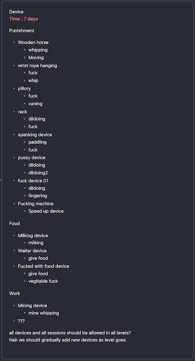
Task: Click the red "Time : 7 days" text
Action: click(x=23, y=19)
